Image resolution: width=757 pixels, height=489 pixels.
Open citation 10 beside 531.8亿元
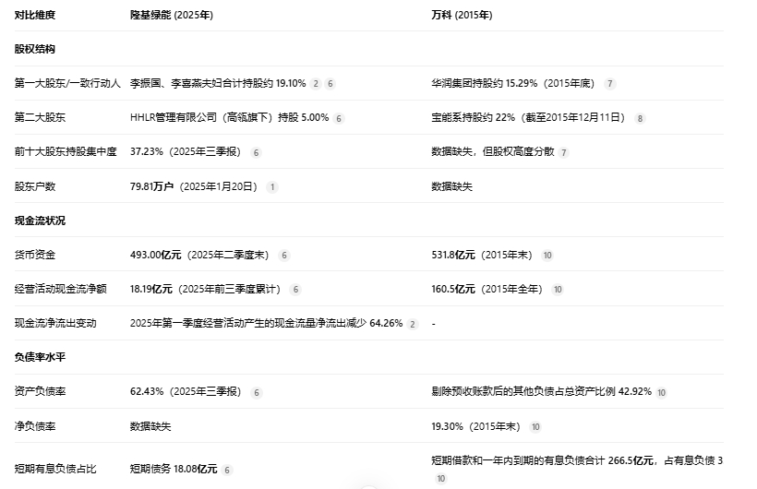click(x=547, y=256)
